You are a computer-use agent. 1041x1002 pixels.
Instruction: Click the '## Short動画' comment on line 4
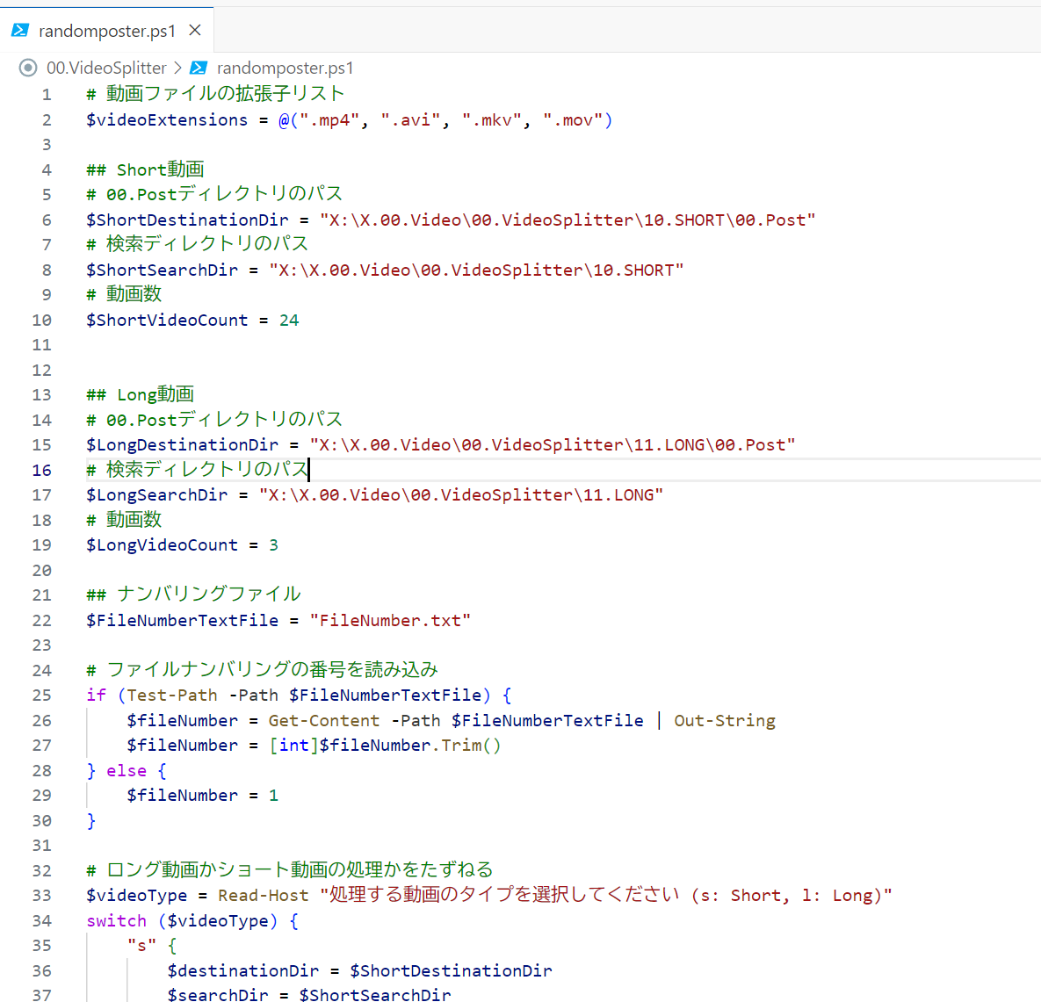tap(145, 169)
